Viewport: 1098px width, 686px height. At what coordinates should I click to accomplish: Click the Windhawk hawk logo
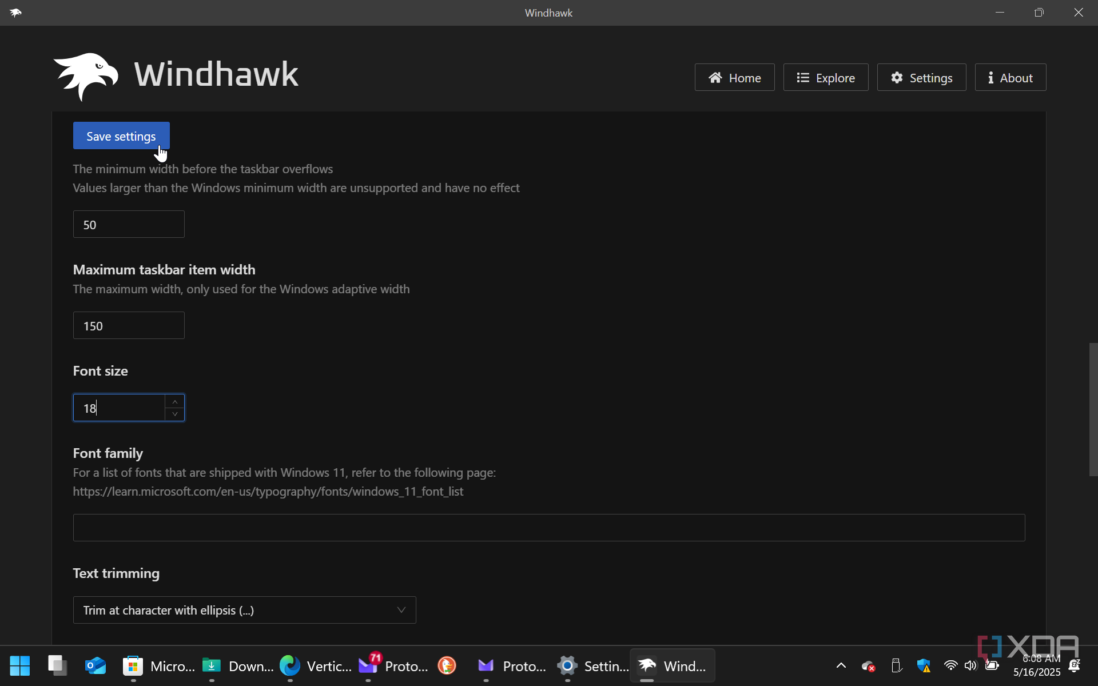[x=86, y=76]
